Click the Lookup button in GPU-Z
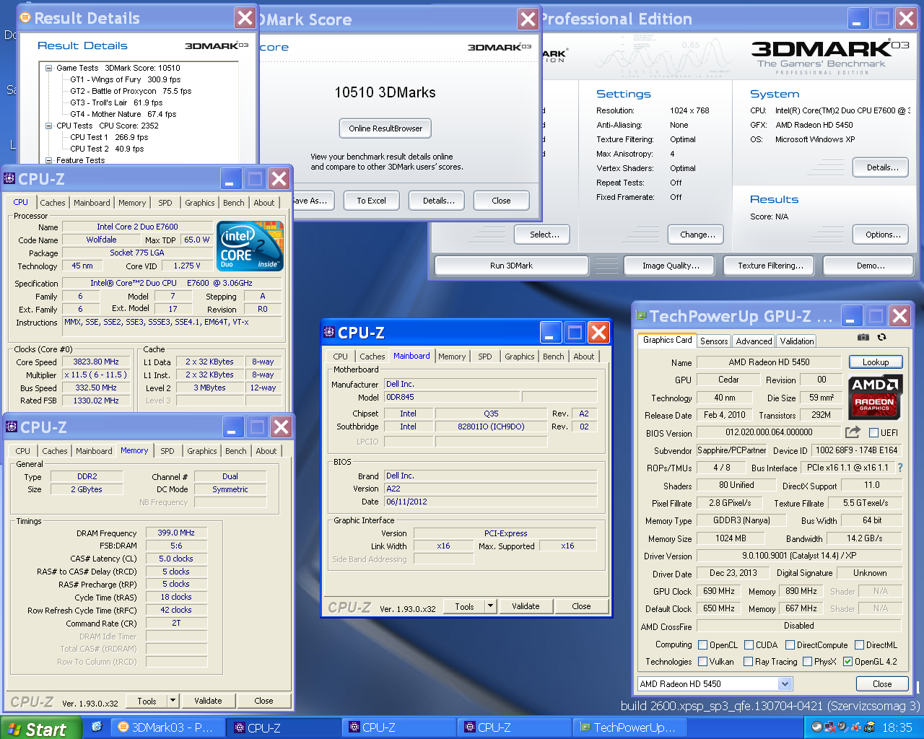 [x=876, y=362]
